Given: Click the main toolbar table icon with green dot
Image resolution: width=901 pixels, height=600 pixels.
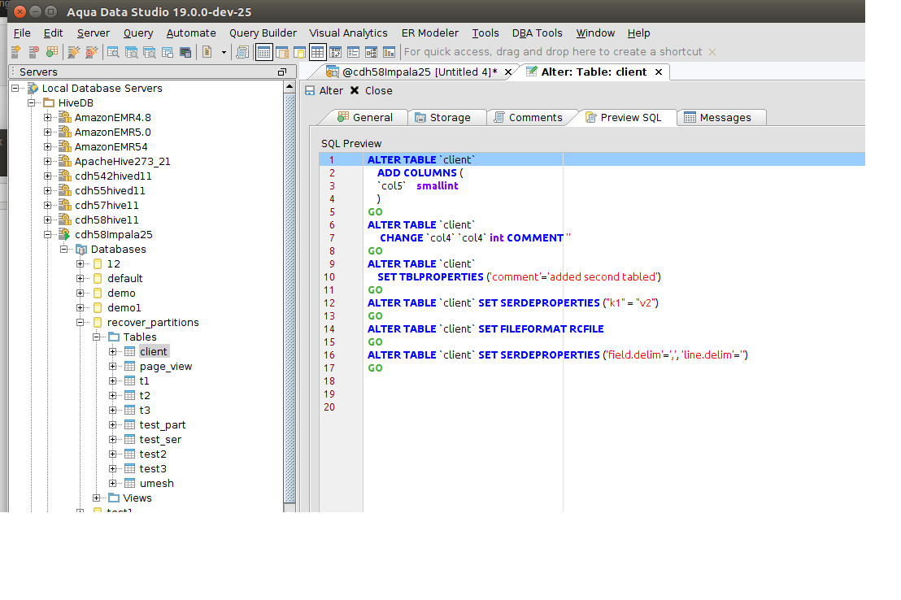Looking at the screenshot, I should click(52, 52).
